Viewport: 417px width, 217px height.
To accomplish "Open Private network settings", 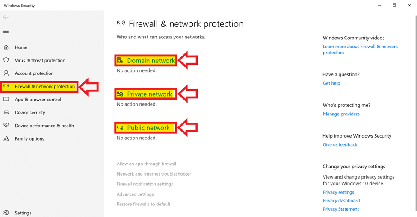I will click(149, 94).
